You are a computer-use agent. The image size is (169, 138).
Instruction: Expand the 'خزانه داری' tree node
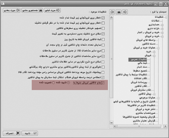162,28
